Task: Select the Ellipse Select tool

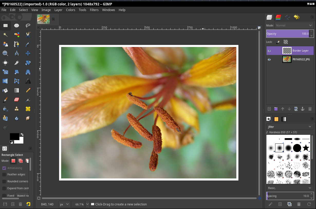Action: [x=16, y=25]
